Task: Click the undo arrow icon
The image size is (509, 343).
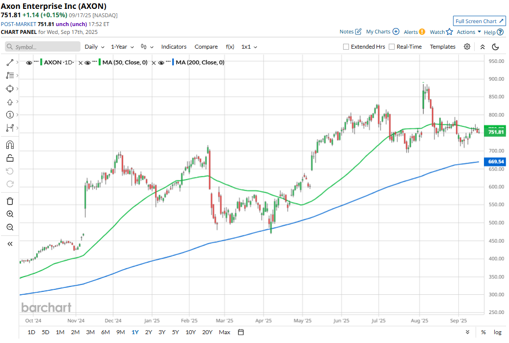Action: point(10,171)
